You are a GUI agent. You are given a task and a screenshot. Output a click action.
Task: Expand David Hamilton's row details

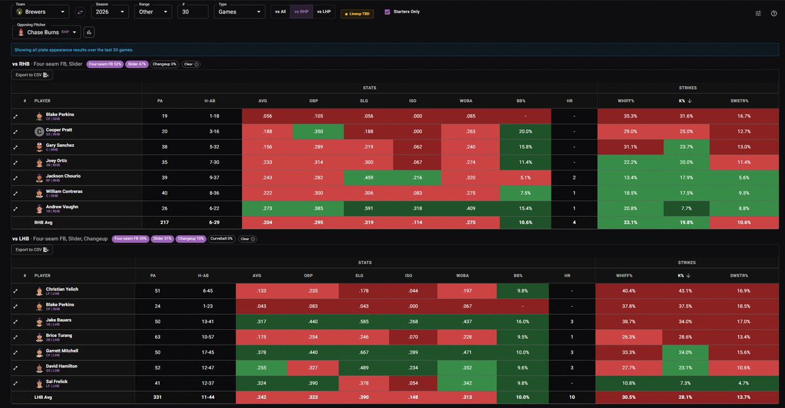15,367
